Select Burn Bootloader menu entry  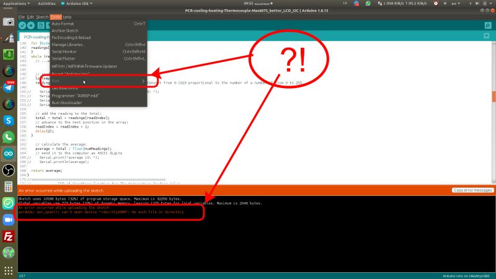pyautogui.click(x=99, y=103)
